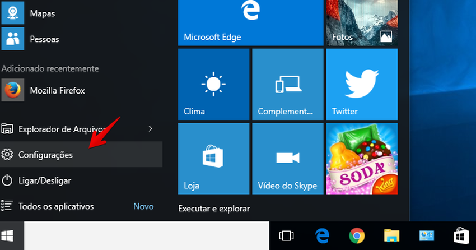Viewport: 476px width, 250px height.
Task: Expand Explorador de Arquivos jump list arrow
Action: point(150,129)
